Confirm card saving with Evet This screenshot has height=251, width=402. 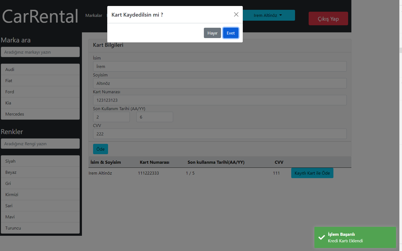click(231, 33)
